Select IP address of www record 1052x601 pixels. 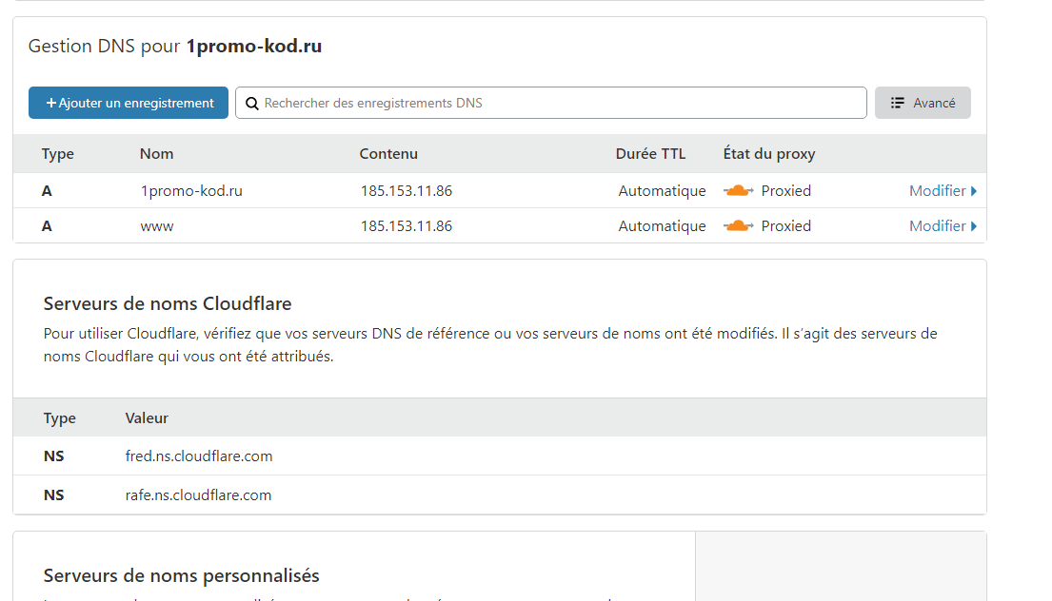point(407,226)
